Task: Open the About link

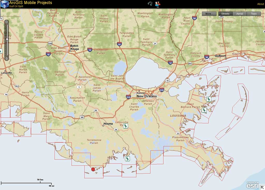Action: tap(260, 4)
